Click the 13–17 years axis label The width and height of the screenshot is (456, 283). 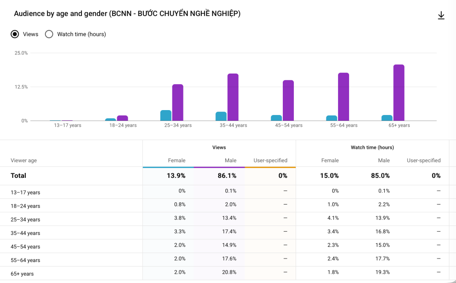(x=68, y=125)
